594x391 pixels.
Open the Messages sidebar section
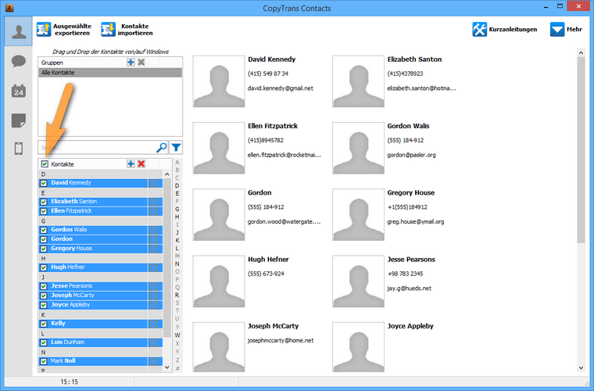click(18, 61)
